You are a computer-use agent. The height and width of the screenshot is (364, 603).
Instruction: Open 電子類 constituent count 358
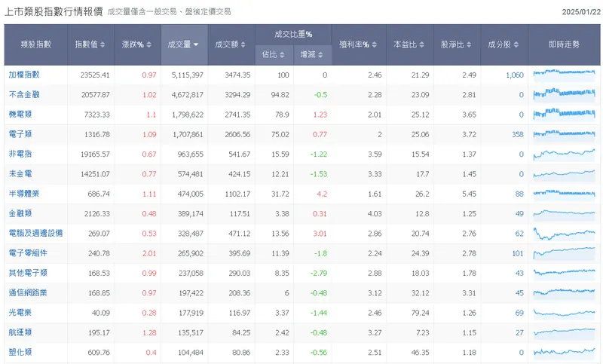coord(518,135)
